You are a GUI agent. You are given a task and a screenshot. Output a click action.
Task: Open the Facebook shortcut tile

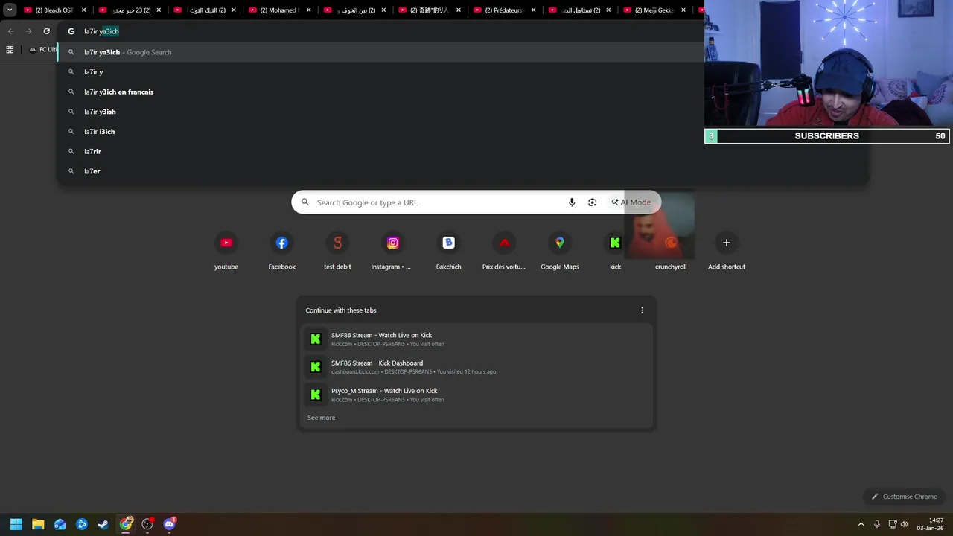[281, 252]
